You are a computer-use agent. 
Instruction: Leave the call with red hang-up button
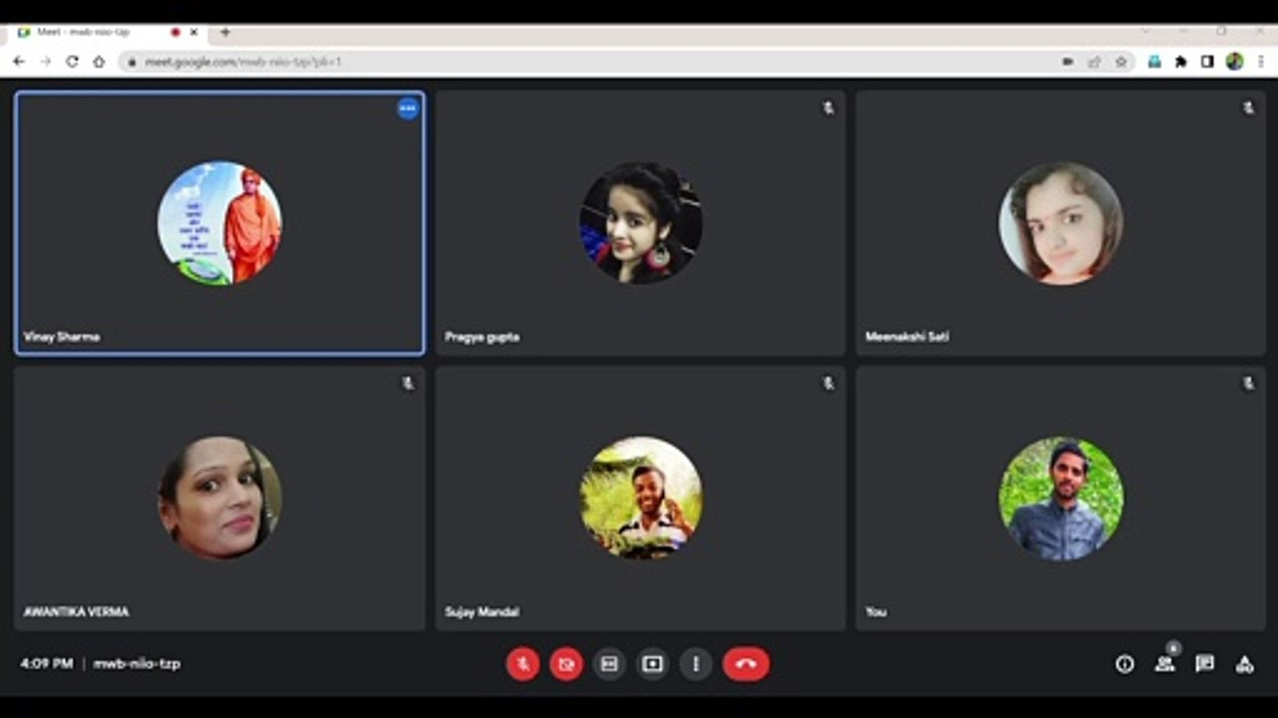(x=746, y=664)
